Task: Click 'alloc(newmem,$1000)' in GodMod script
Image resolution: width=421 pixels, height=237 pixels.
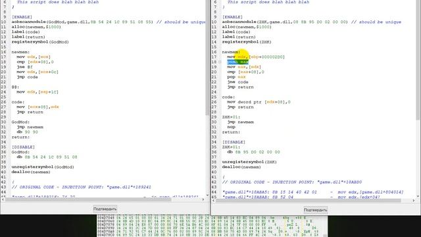Action: pyautogui.click(x=36, y=27)
